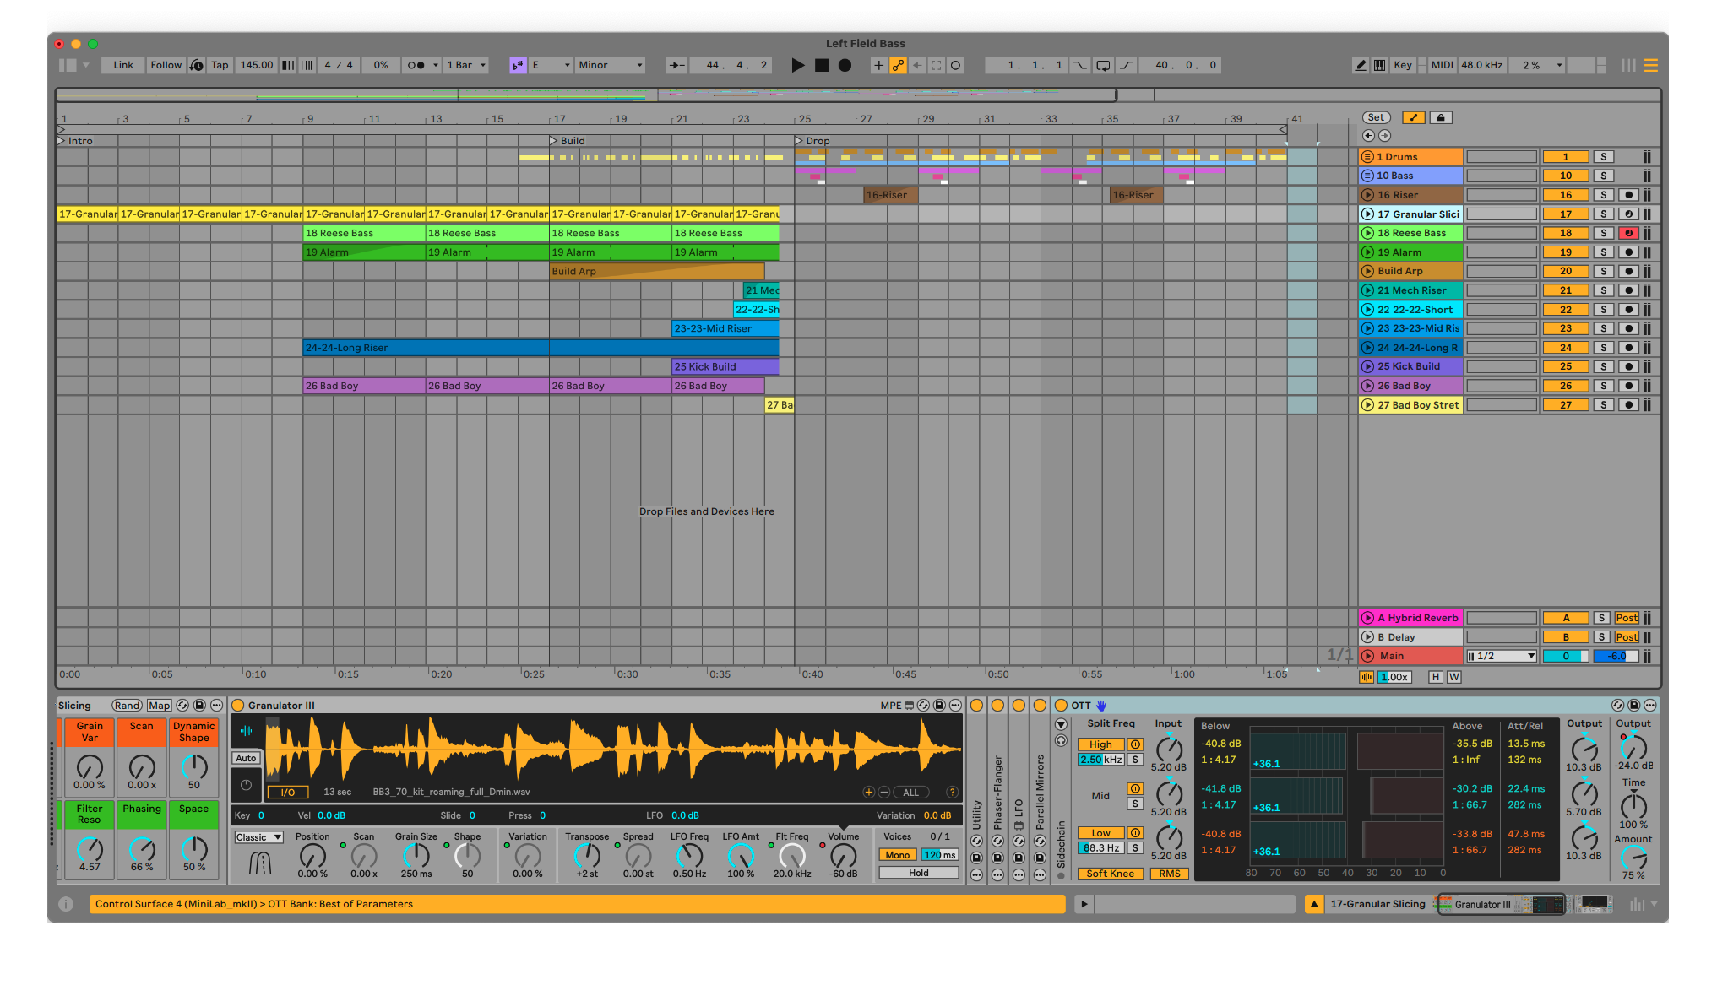Solo the 18 Reese Bass track
The height and width of the screenshot is (985, 1717).
click(1603, 233)
